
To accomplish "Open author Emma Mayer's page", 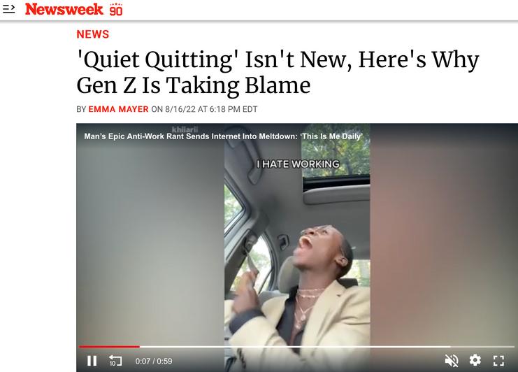I will tap(118, 109).
